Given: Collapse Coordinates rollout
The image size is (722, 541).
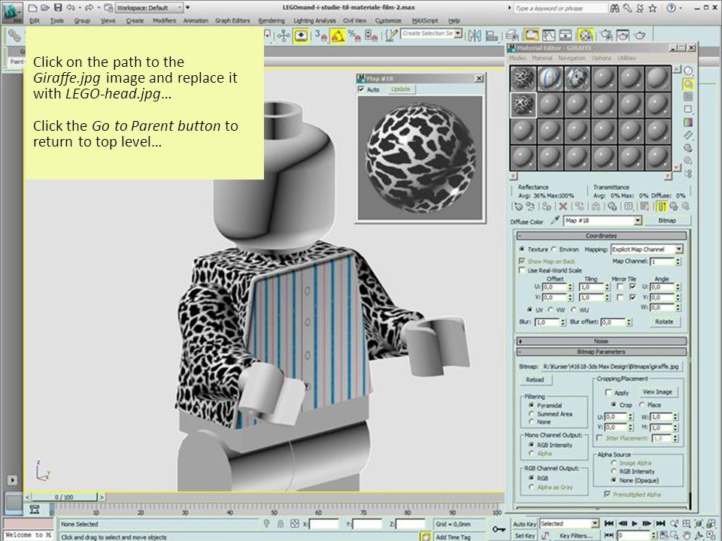Looking at the screenshot, I should coord(602,235).
